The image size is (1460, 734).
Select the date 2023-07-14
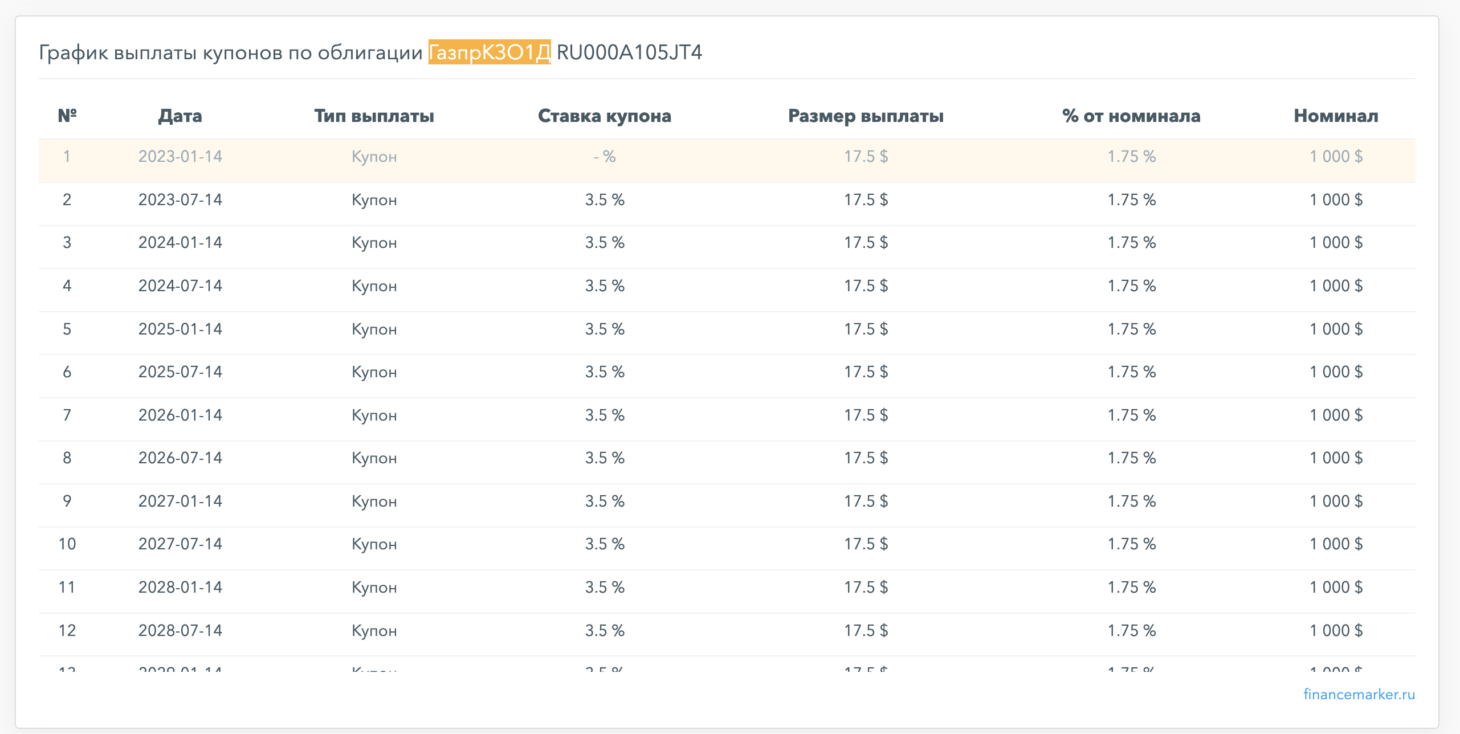click(x=180, y=199)
